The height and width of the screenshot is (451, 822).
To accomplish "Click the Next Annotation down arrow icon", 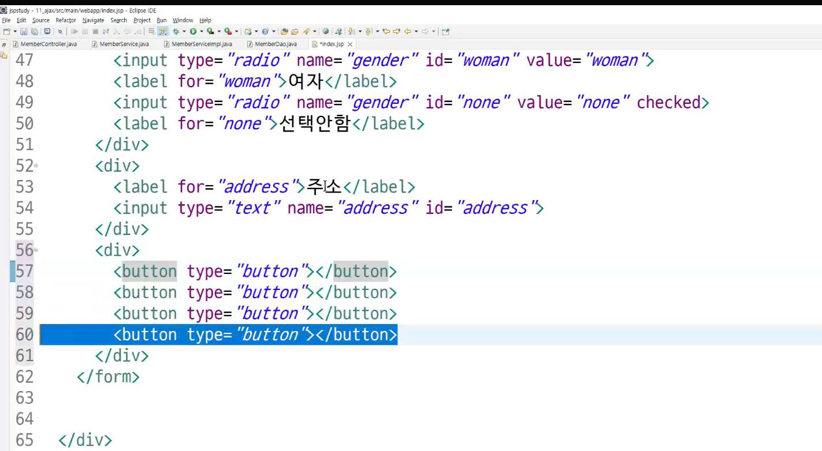I will [351, 31].
